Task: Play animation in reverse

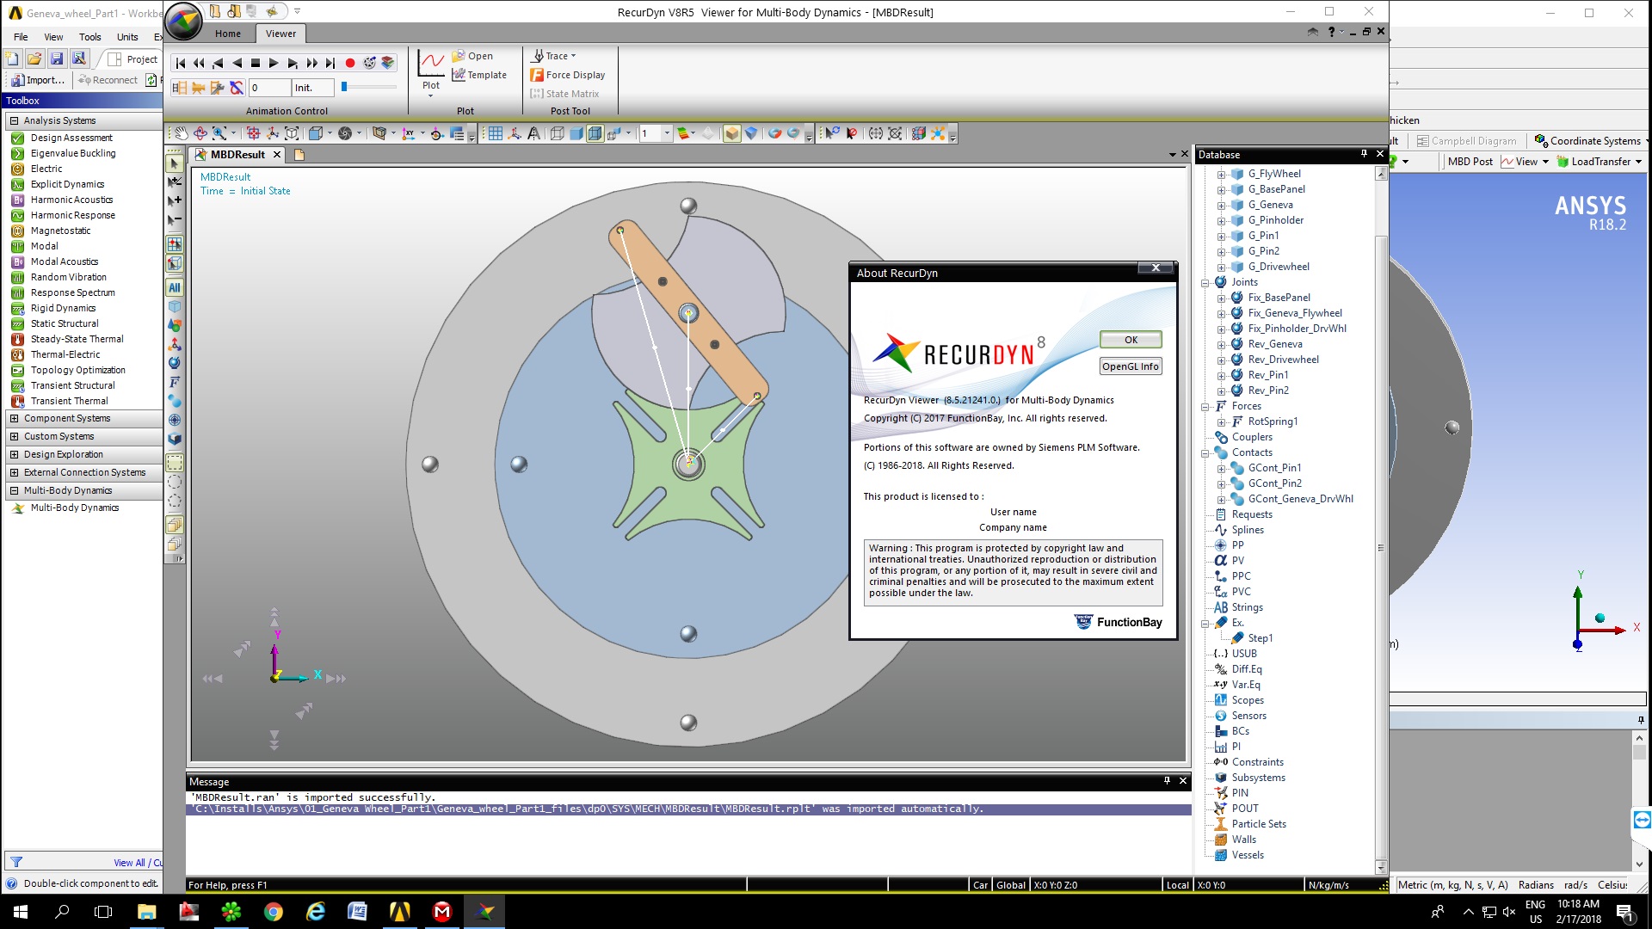Action: coord(237,63)
